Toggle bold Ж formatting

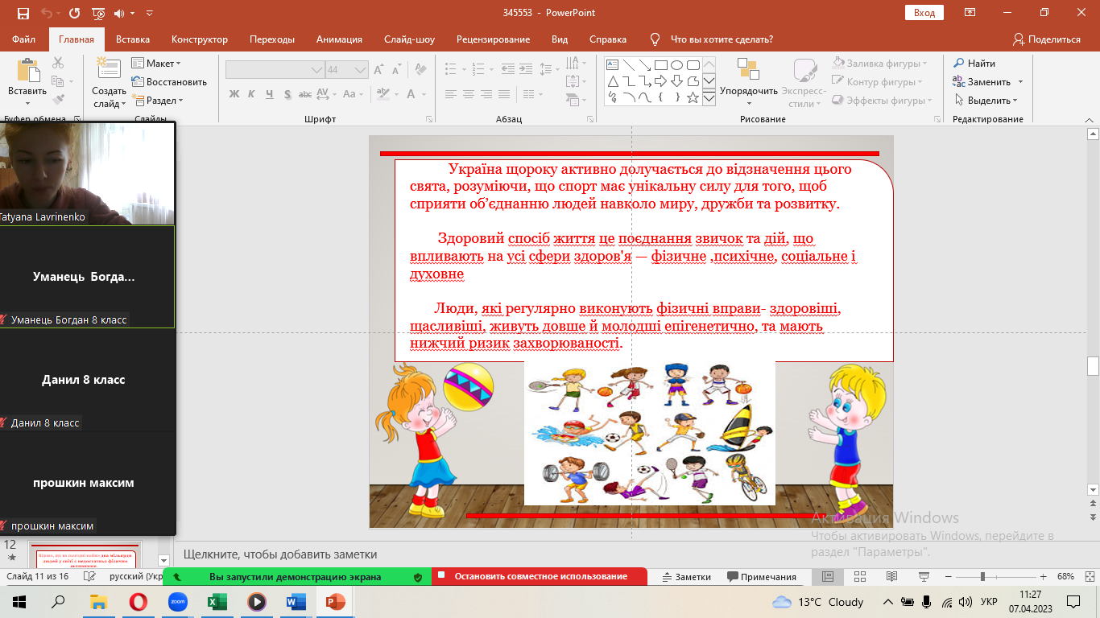tap(234, 94)
